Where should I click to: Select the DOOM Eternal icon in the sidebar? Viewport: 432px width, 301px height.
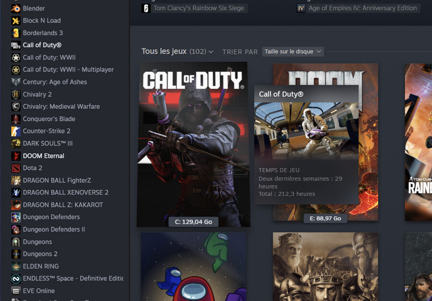pos(16,156)
